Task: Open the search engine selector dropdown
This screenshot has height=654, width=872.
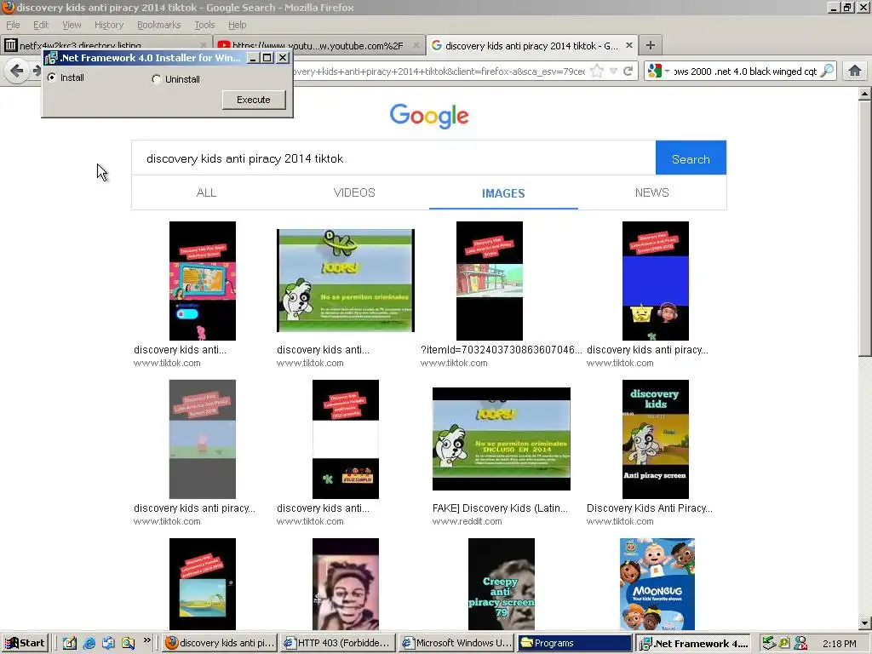Action: tap(658, 71)
